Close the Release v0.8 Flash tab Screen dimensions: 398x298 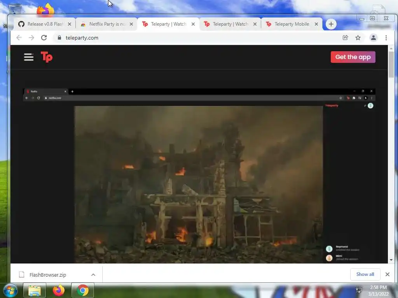(70, 24)
